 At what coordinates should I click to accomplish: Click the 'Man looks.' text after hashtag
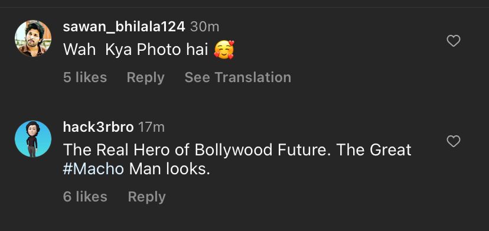[169, 169]
